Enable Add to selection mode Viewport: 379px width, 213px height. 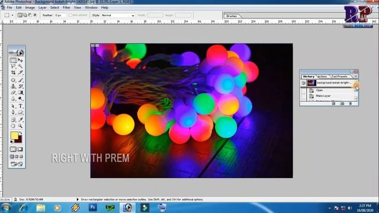[x=25, y=15]
